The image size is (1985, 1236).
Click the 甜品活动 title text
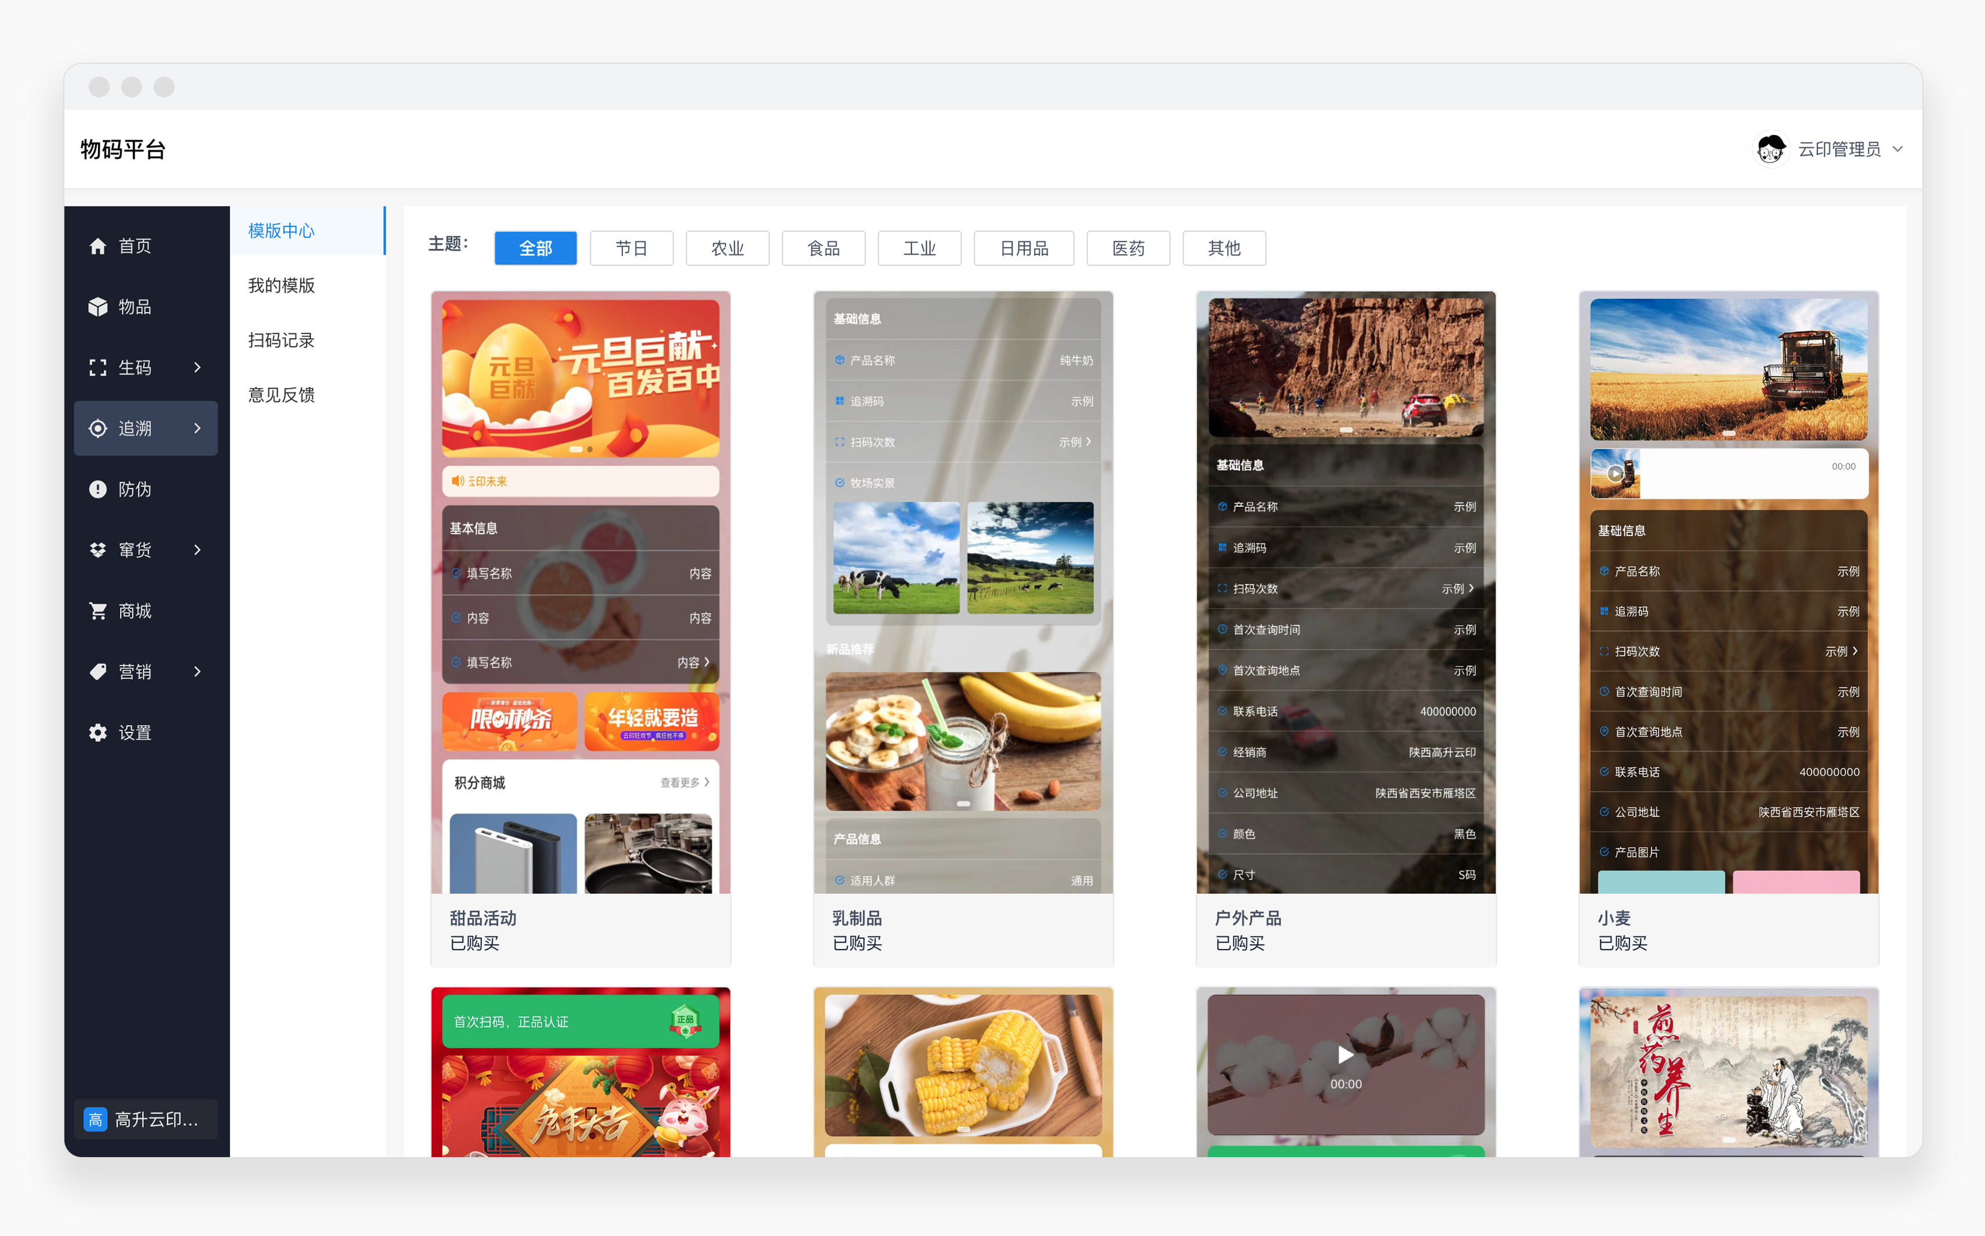click(x=483, y=918)
